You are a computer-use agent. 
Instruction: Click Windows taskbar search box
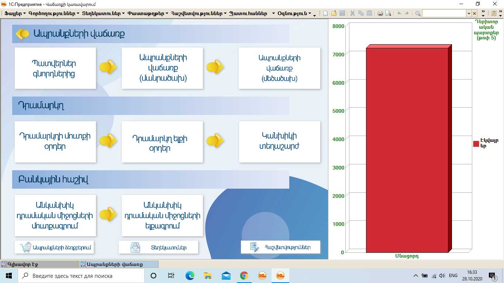[x=81, y=276]
